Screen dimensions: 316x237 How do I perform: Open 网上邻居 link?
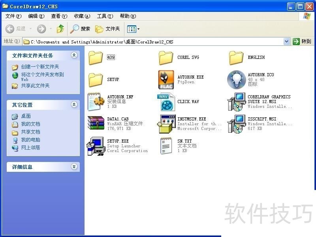[x=31, y=147]
